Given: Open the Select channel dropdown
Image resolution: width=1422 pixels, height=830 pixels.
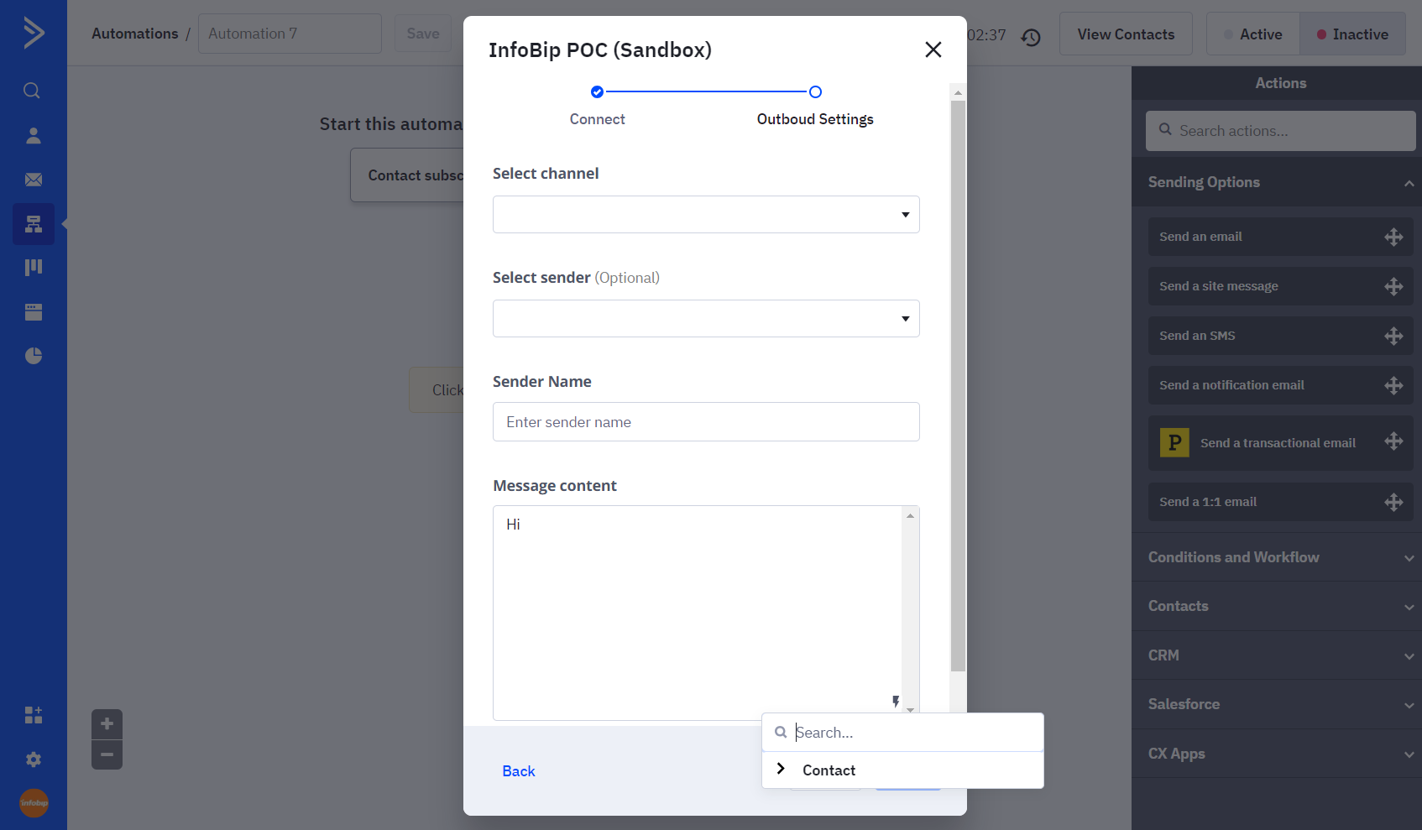Looking at the screenshot, I should [706, 215].
